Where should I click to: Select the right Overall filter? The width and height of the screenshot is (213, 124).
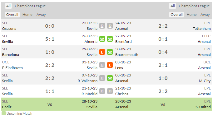tap(176, 15)
